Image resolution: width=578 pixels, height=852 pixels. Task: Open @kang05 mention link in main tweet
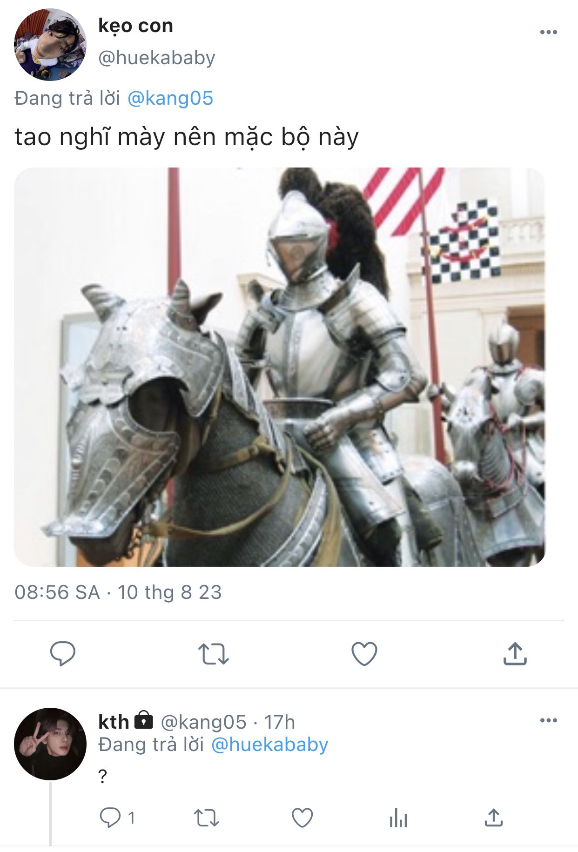[170, 99]
